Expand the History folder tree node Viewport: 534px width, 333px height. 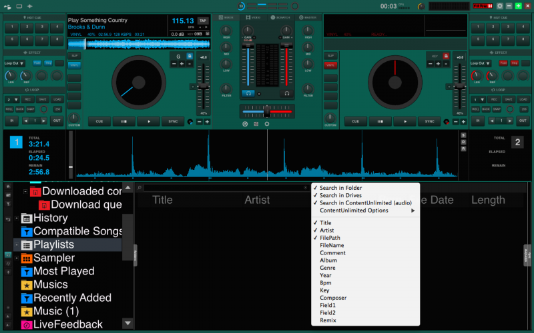(x=17, y=218)
